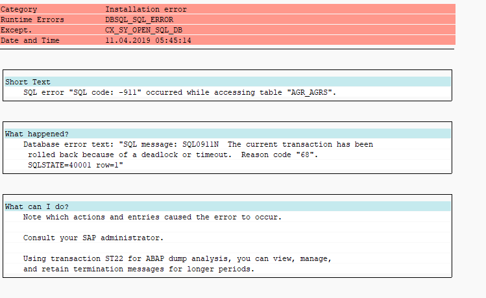
Task: Click the retain termination messages line
Action: pos(139,269)
